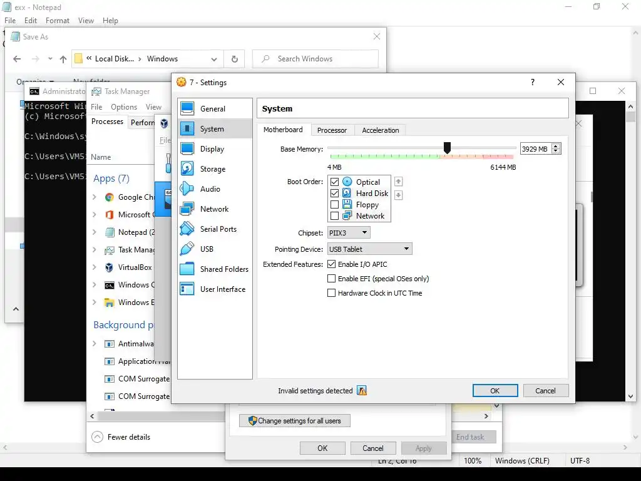Cancel the 7 - Settings dialog
Image resolution: width=641 pixels, height=481 pixels.
pyautogui.click(x=545, y=391)
